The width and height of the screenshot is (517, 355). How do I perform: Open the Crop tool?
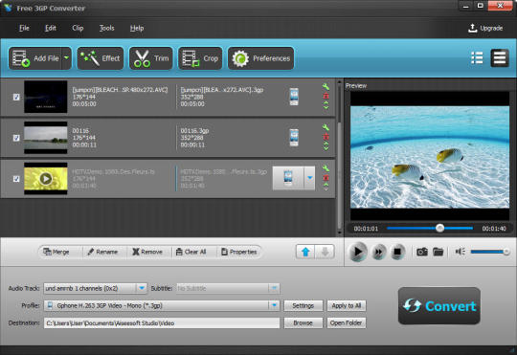pyautogui.click(x=200, y=58)
